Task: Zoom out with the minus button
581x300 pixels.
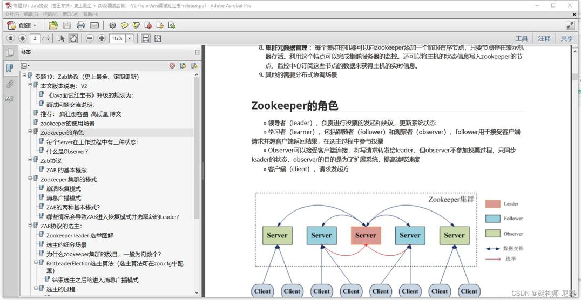Action: pyautogui.click(x=90, y=38)
